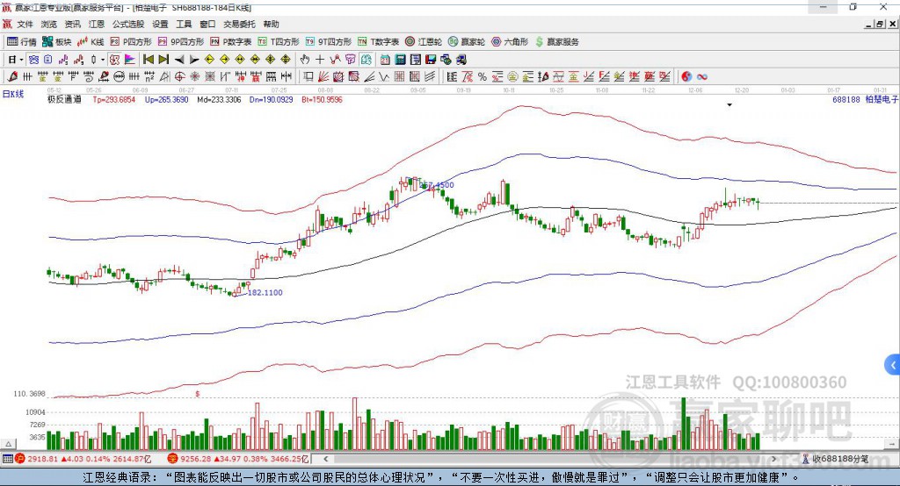Open the T数字表 time table
This screenshot has height=486, width=900.
click(x=378, y=42)
